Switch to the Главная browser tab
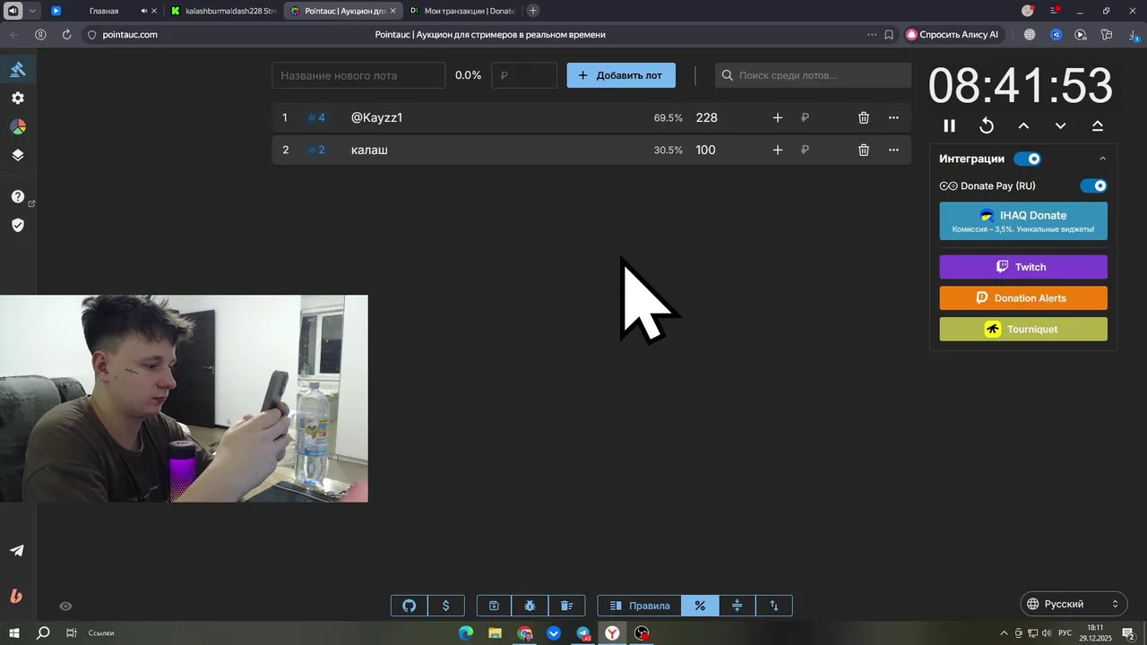 103,11
